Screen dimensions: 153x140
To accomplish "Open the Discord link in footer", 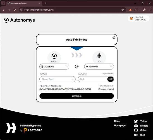I will click(x=141, y=126).
